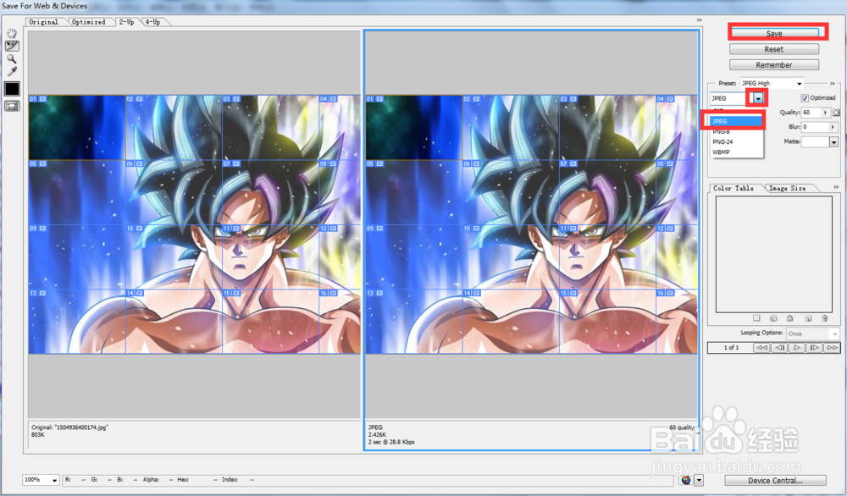Image resolution: width=847 pixels, height=496 pixels.
Task: Go to previous animation frame
Action: click(779, 348)
